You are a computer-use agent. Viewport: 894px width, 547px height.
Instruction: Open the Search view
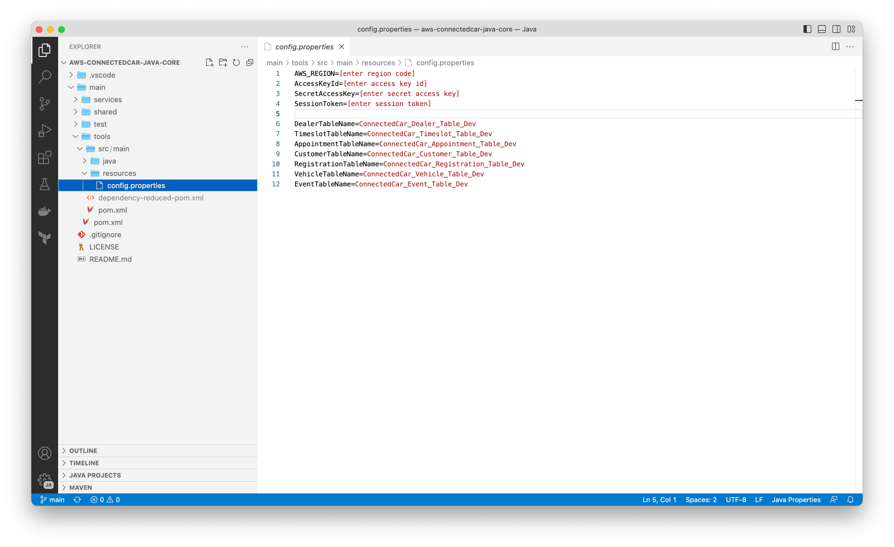pyautogui.click(x=45, y=76)
